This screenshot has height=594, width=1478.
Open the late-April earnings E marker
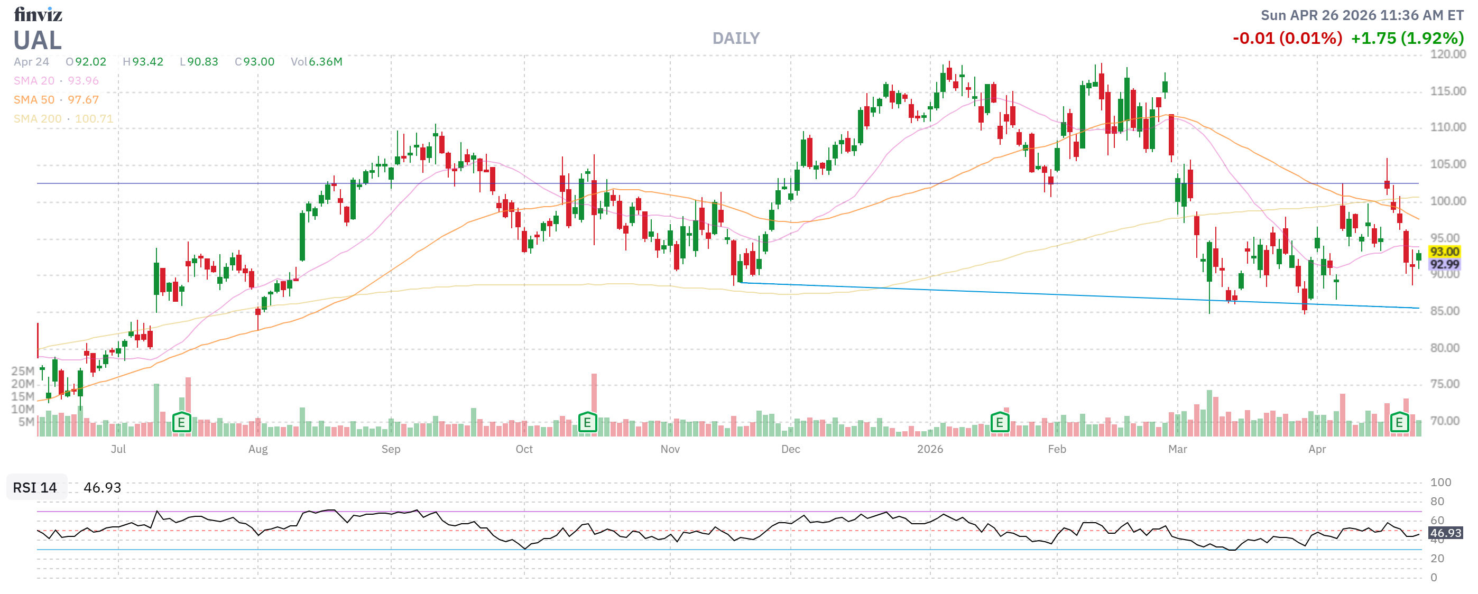[x=1399, y=423]
